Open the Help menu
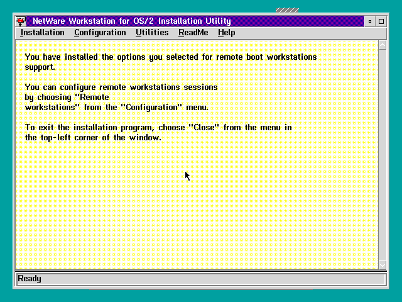This screenshot has height=302, width=402. pyautogui.click(x=226, y=33)
